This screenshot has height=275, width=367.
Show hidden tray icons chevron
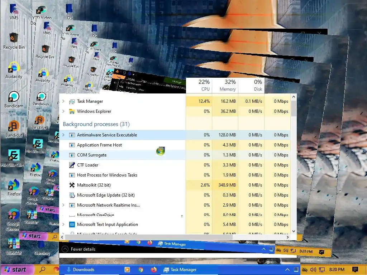click(x=287, y=270)
